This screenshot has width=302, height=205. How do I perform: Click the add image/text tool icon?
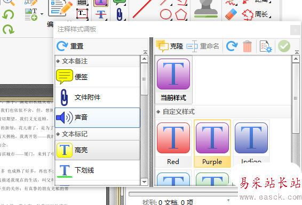click(x=31, y=14)
